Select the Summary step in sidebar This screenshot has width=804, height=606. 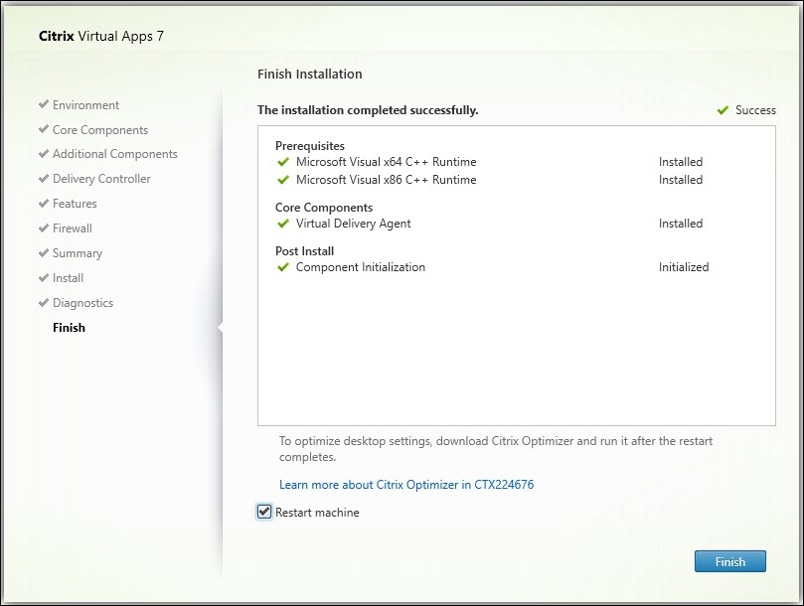click(x=78, y=253)
